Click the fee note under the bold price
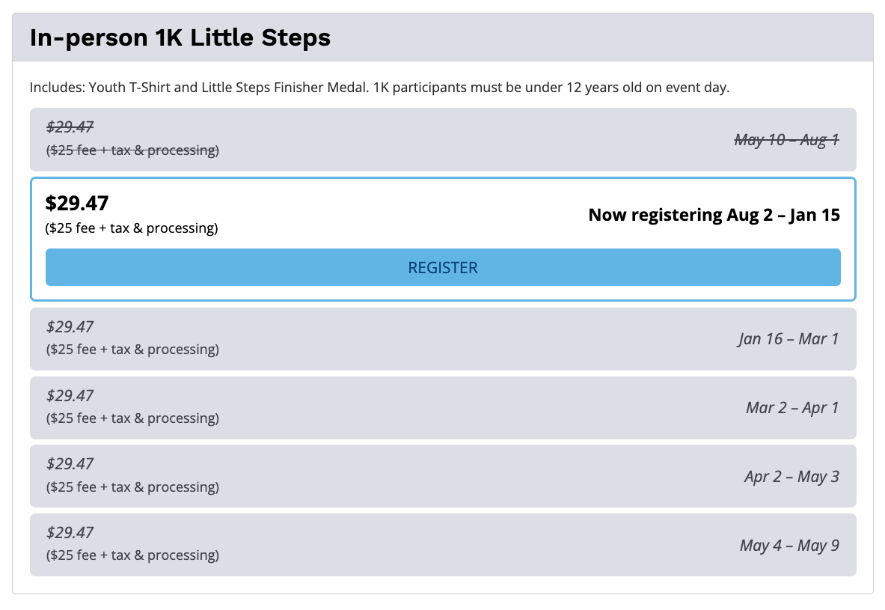 [132, 228]
